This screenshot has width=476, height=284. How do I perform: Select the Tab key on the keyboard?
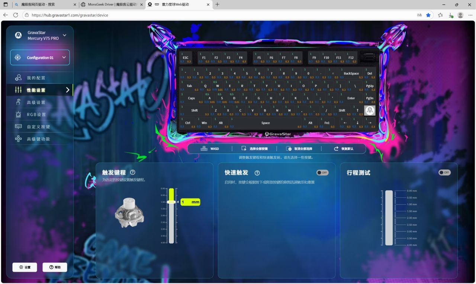(189, 86)
